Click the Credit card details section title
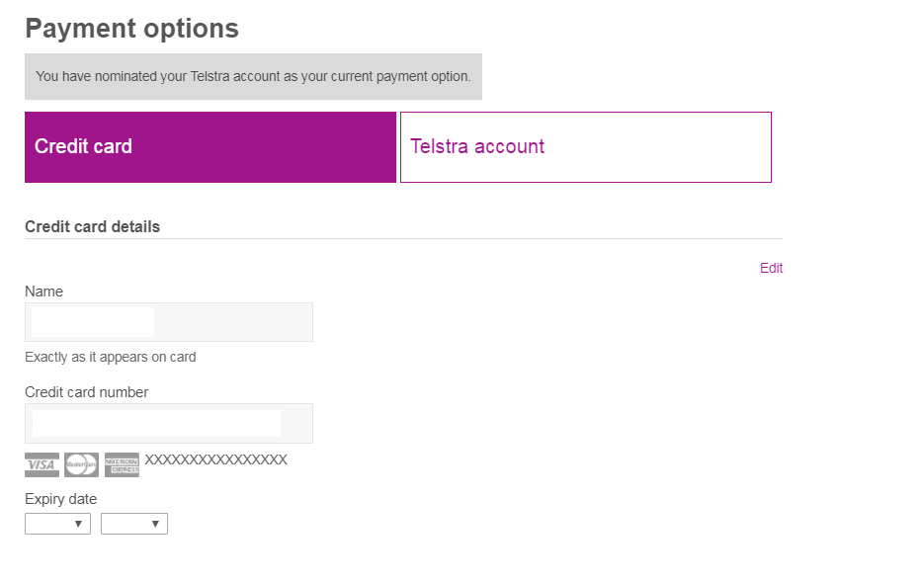 (92, 226)
